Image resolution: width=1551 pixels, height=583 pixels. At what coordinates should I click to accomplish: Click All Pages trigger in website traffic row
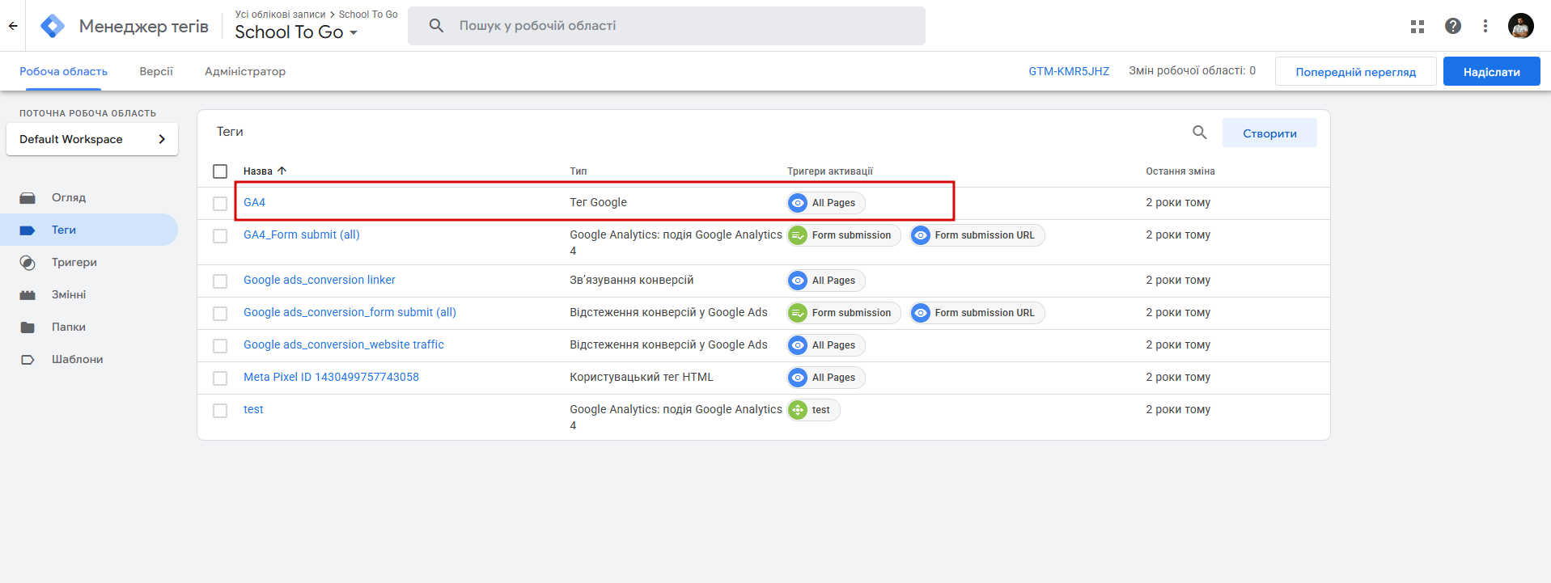tap(826, 345)
